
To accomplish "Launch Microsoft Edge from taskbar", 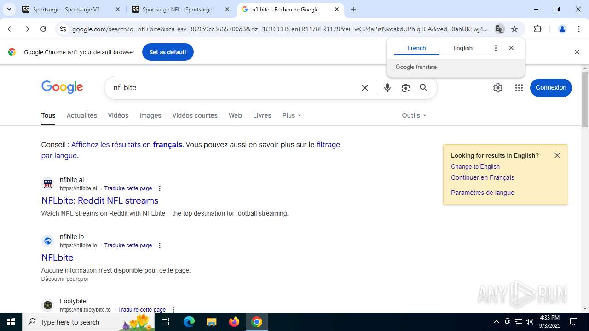I will 189,322.
